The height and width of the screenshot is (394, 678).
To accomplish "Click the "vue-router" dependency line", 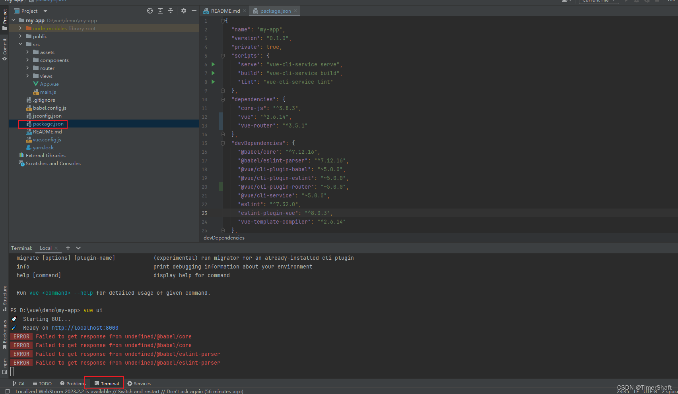I will pyautogui.click(x=272, y=126).
